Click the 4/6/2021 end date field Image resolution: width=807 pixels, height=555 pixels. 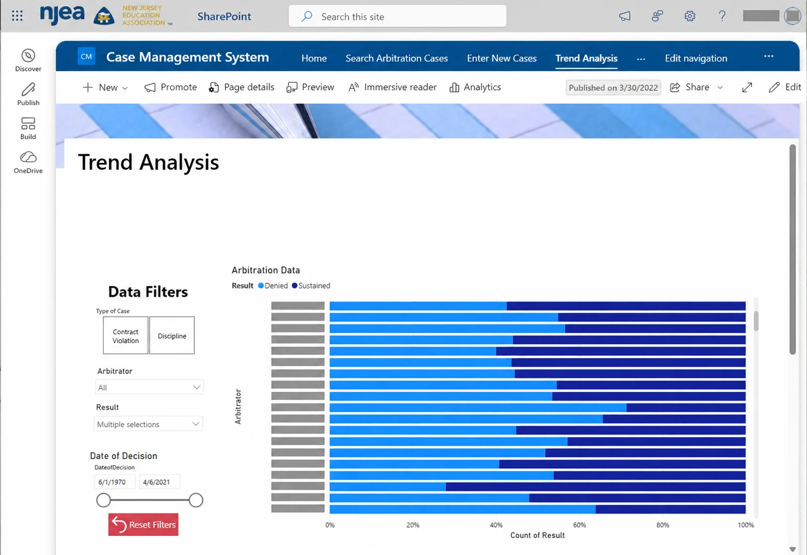pos(160,482)
